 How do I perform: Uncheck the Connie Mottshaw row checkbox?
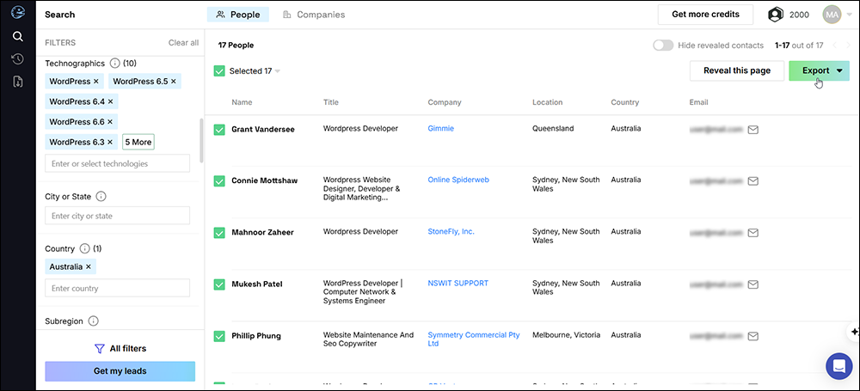click(218, 181)
